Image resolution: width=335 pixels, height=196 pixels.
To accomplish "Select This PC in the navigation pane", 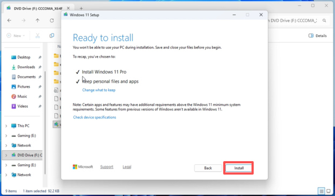I will tap(23, 126).
